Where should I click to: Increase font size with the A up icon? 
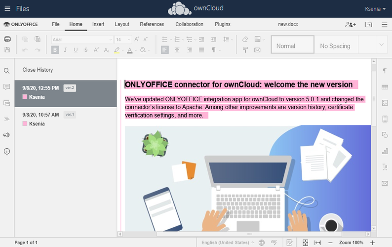tap(136, 40)
